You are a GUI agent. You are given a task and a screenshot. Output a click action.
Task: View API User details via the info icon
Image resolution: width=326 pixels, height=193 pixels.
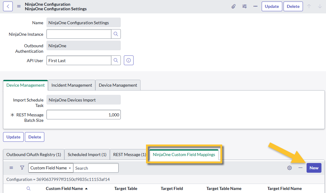coord(128,60)
